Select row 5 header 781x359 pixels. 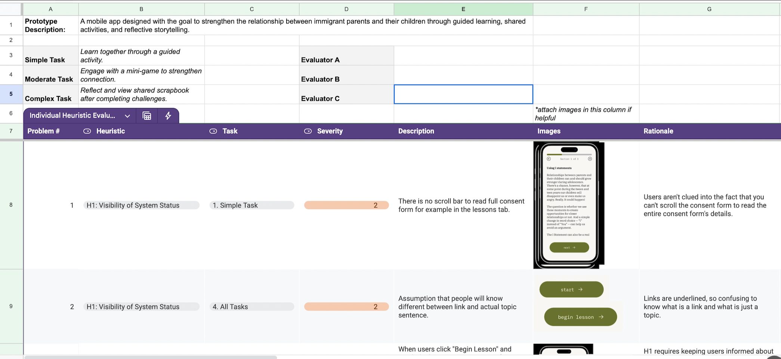(11, 94)
